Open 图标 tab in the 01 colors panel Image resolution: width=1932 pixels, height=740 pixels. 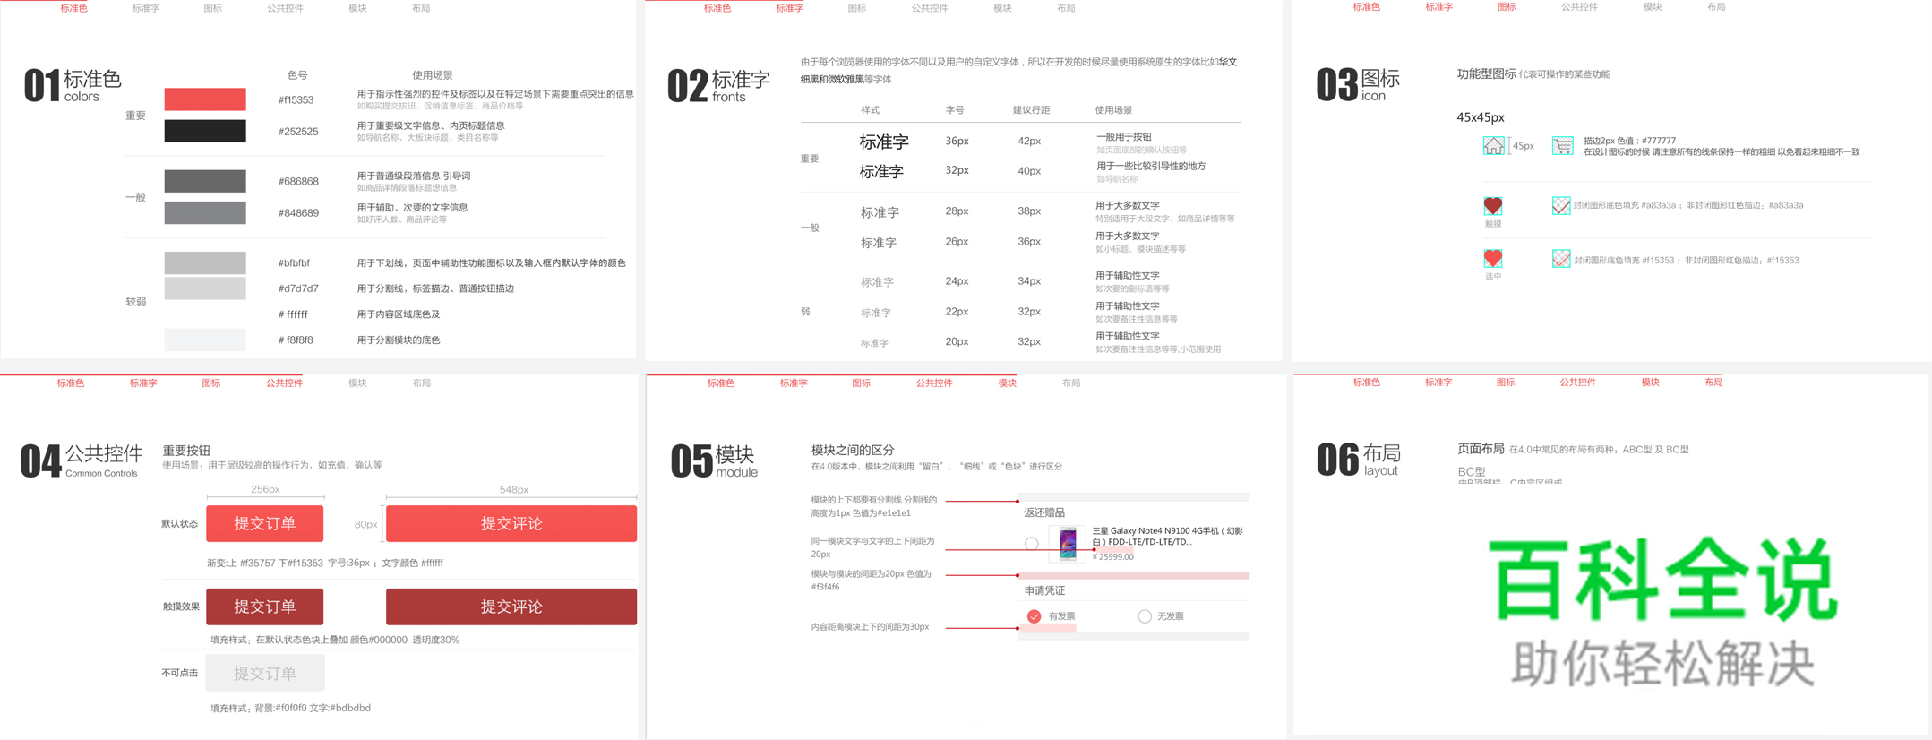pyautogui.click(x=213, y=8)
